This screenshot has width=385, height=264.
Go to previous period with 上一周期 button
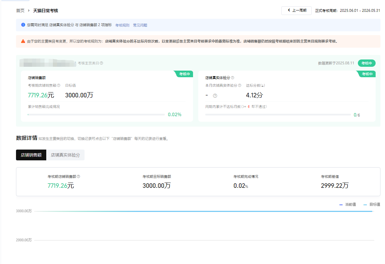coord(296,10)
